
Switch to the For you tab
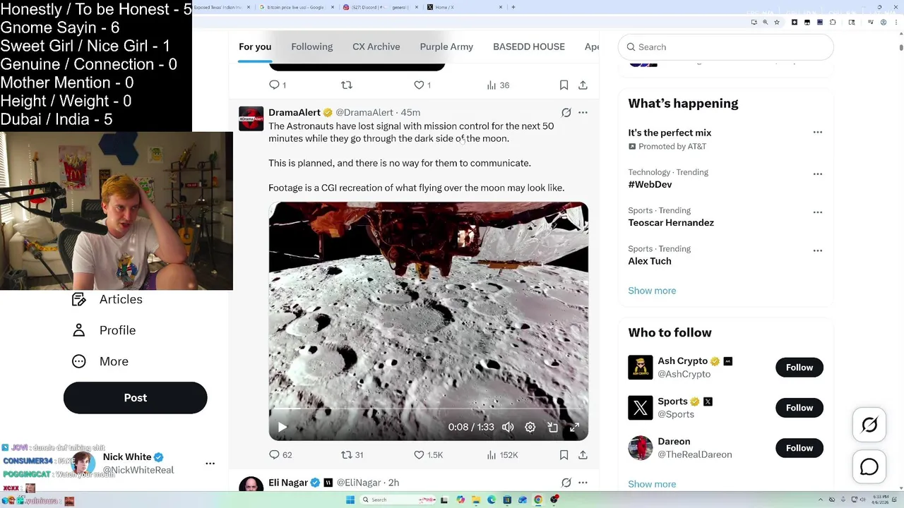pyautogui.click(x=255, y=47)
